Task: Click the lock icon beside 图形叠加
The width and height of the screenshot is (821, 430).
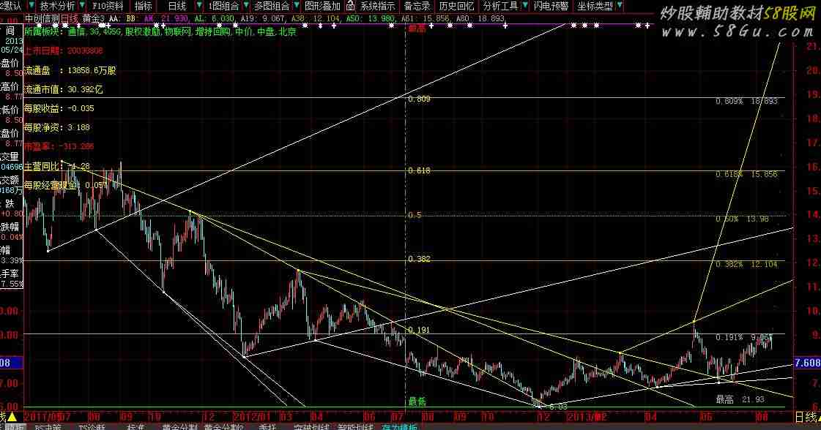Action: [x=350, y=6]
